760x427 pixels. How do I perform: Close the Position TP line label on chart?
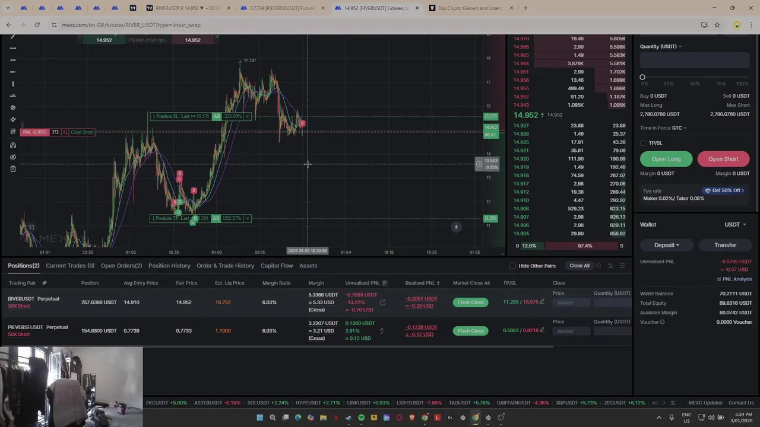click(248, 218)
